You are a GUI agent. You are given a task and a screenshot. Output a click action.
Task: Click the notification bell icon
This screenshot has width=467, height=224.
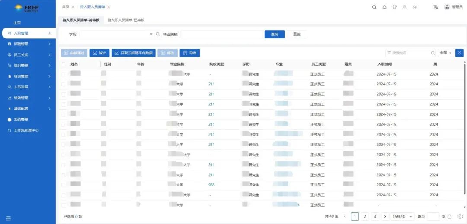[x=384, y=7]
